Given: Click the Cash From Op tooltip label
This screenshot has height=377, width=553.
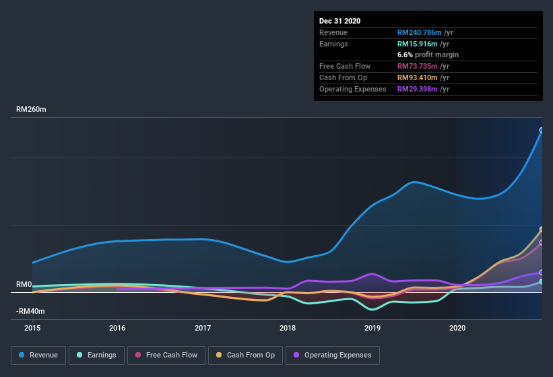Looking at the screenshot, I should (343, 77).
